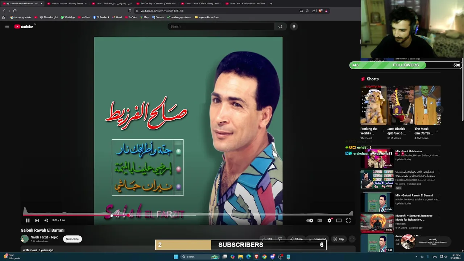Open options menu for Ranking the World's short
Image resolution: width=464 pixels, height=261 pixels.
tap(383, 130)
